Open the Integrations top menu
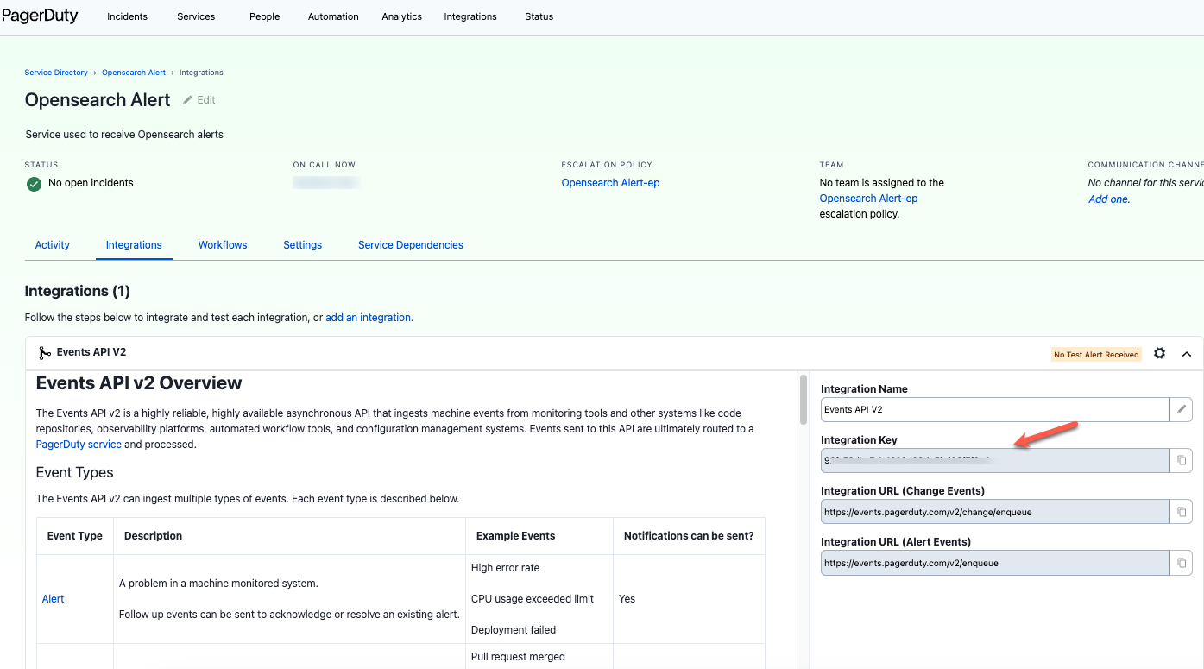 (x=470, y=16)
